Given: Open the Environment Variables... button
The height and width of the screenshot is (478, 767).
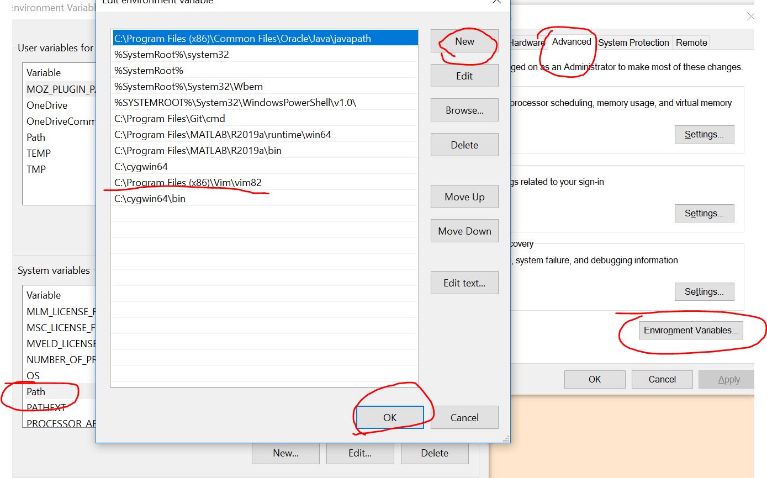Looking at the screenshot, I should [691, 331].
